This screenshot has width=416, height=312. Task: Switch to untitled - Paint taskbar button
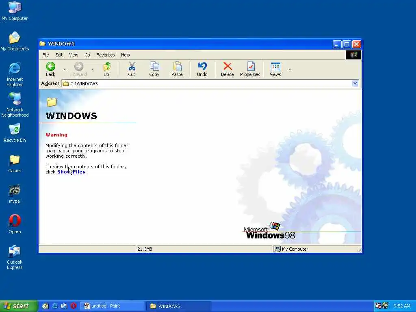[112, 306]
